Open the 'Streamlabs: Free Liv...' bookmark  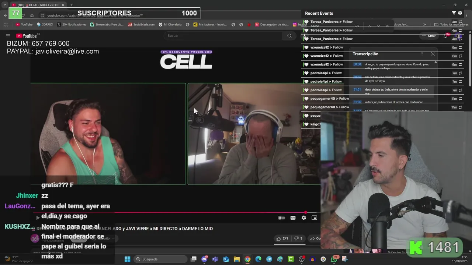coord(107,25)
